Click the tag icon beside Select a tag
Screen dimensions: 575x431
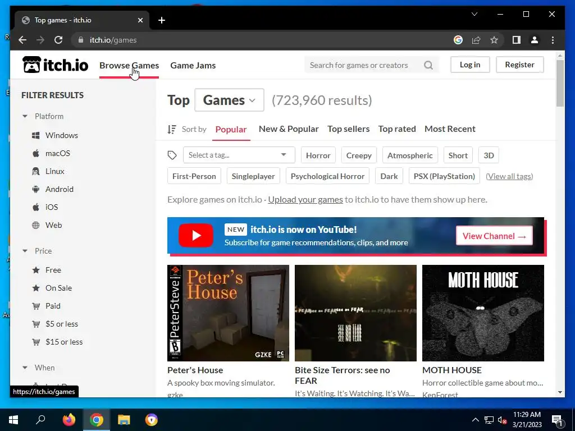coord(172,155)
